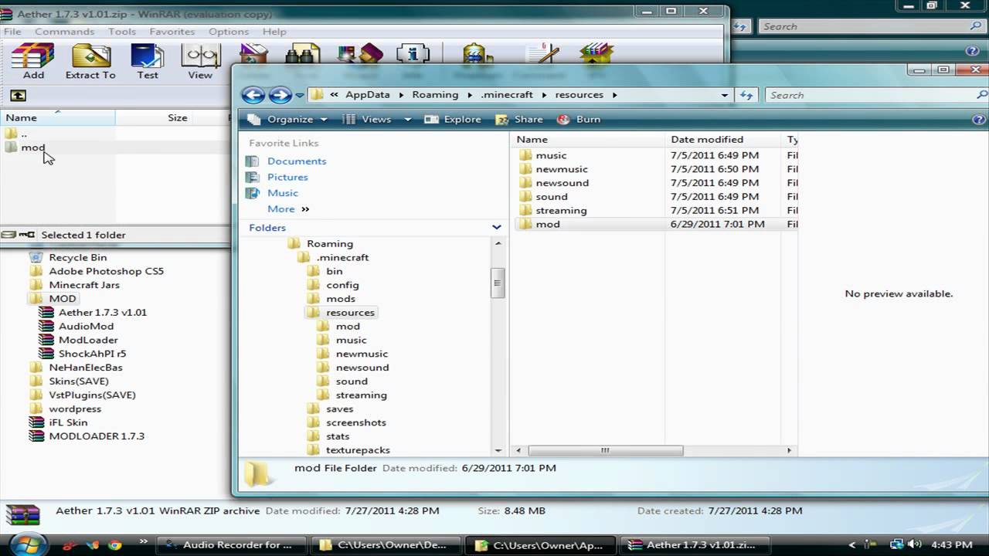
Task: Open the Commands menu in WinRAR
Action: 64,32
